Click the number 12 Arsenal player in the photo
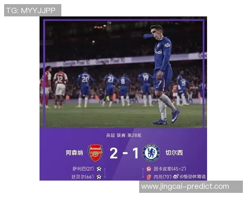 coord(60,88)
